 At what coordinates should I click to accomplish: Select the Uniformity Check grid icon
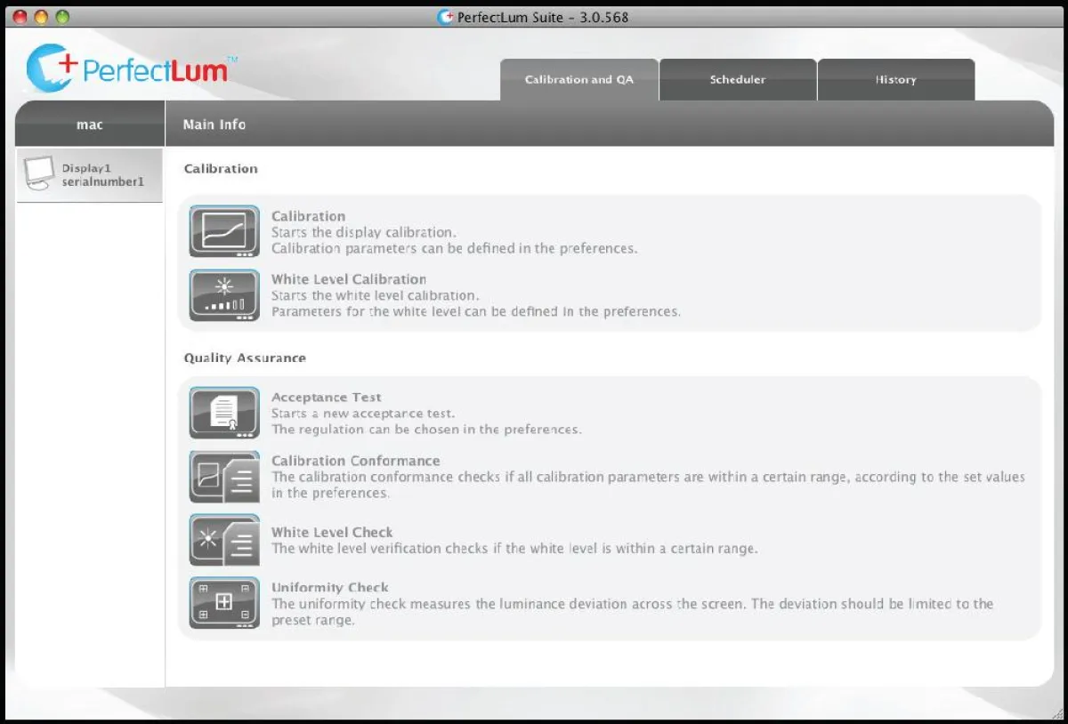pyautogui.click(x=223, y=603)
